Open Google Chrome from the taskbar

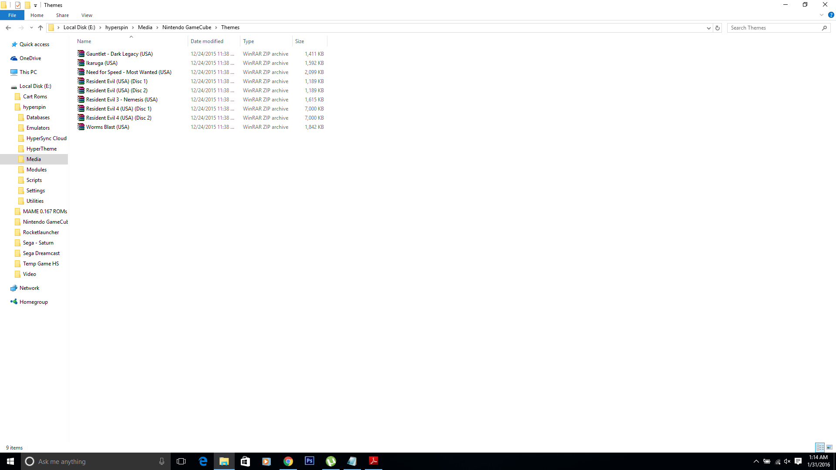[x=288, y=461]
